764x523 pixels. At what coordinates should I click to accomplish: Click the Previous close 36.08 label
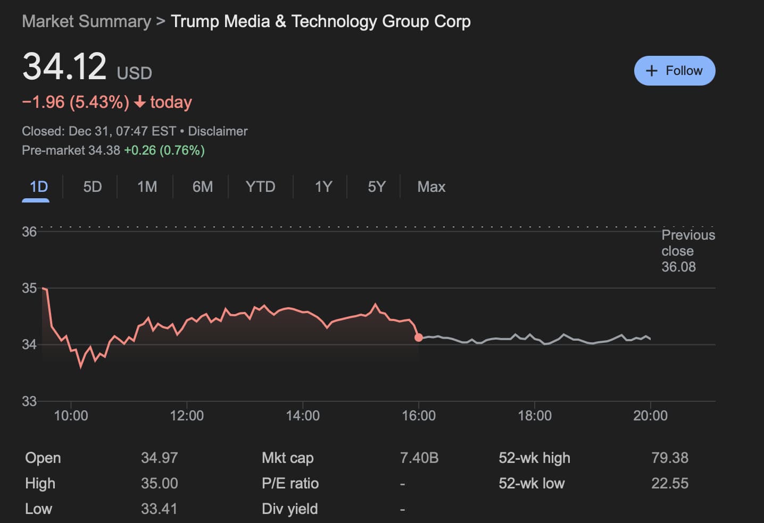[687, 251]
